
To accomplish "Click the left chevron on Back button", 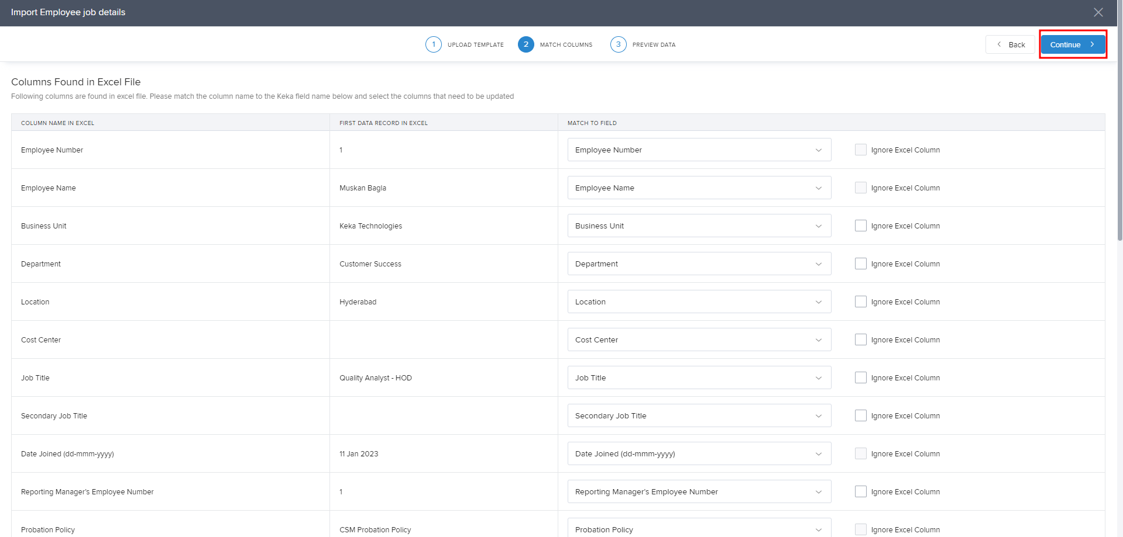I will click(999, 44).
